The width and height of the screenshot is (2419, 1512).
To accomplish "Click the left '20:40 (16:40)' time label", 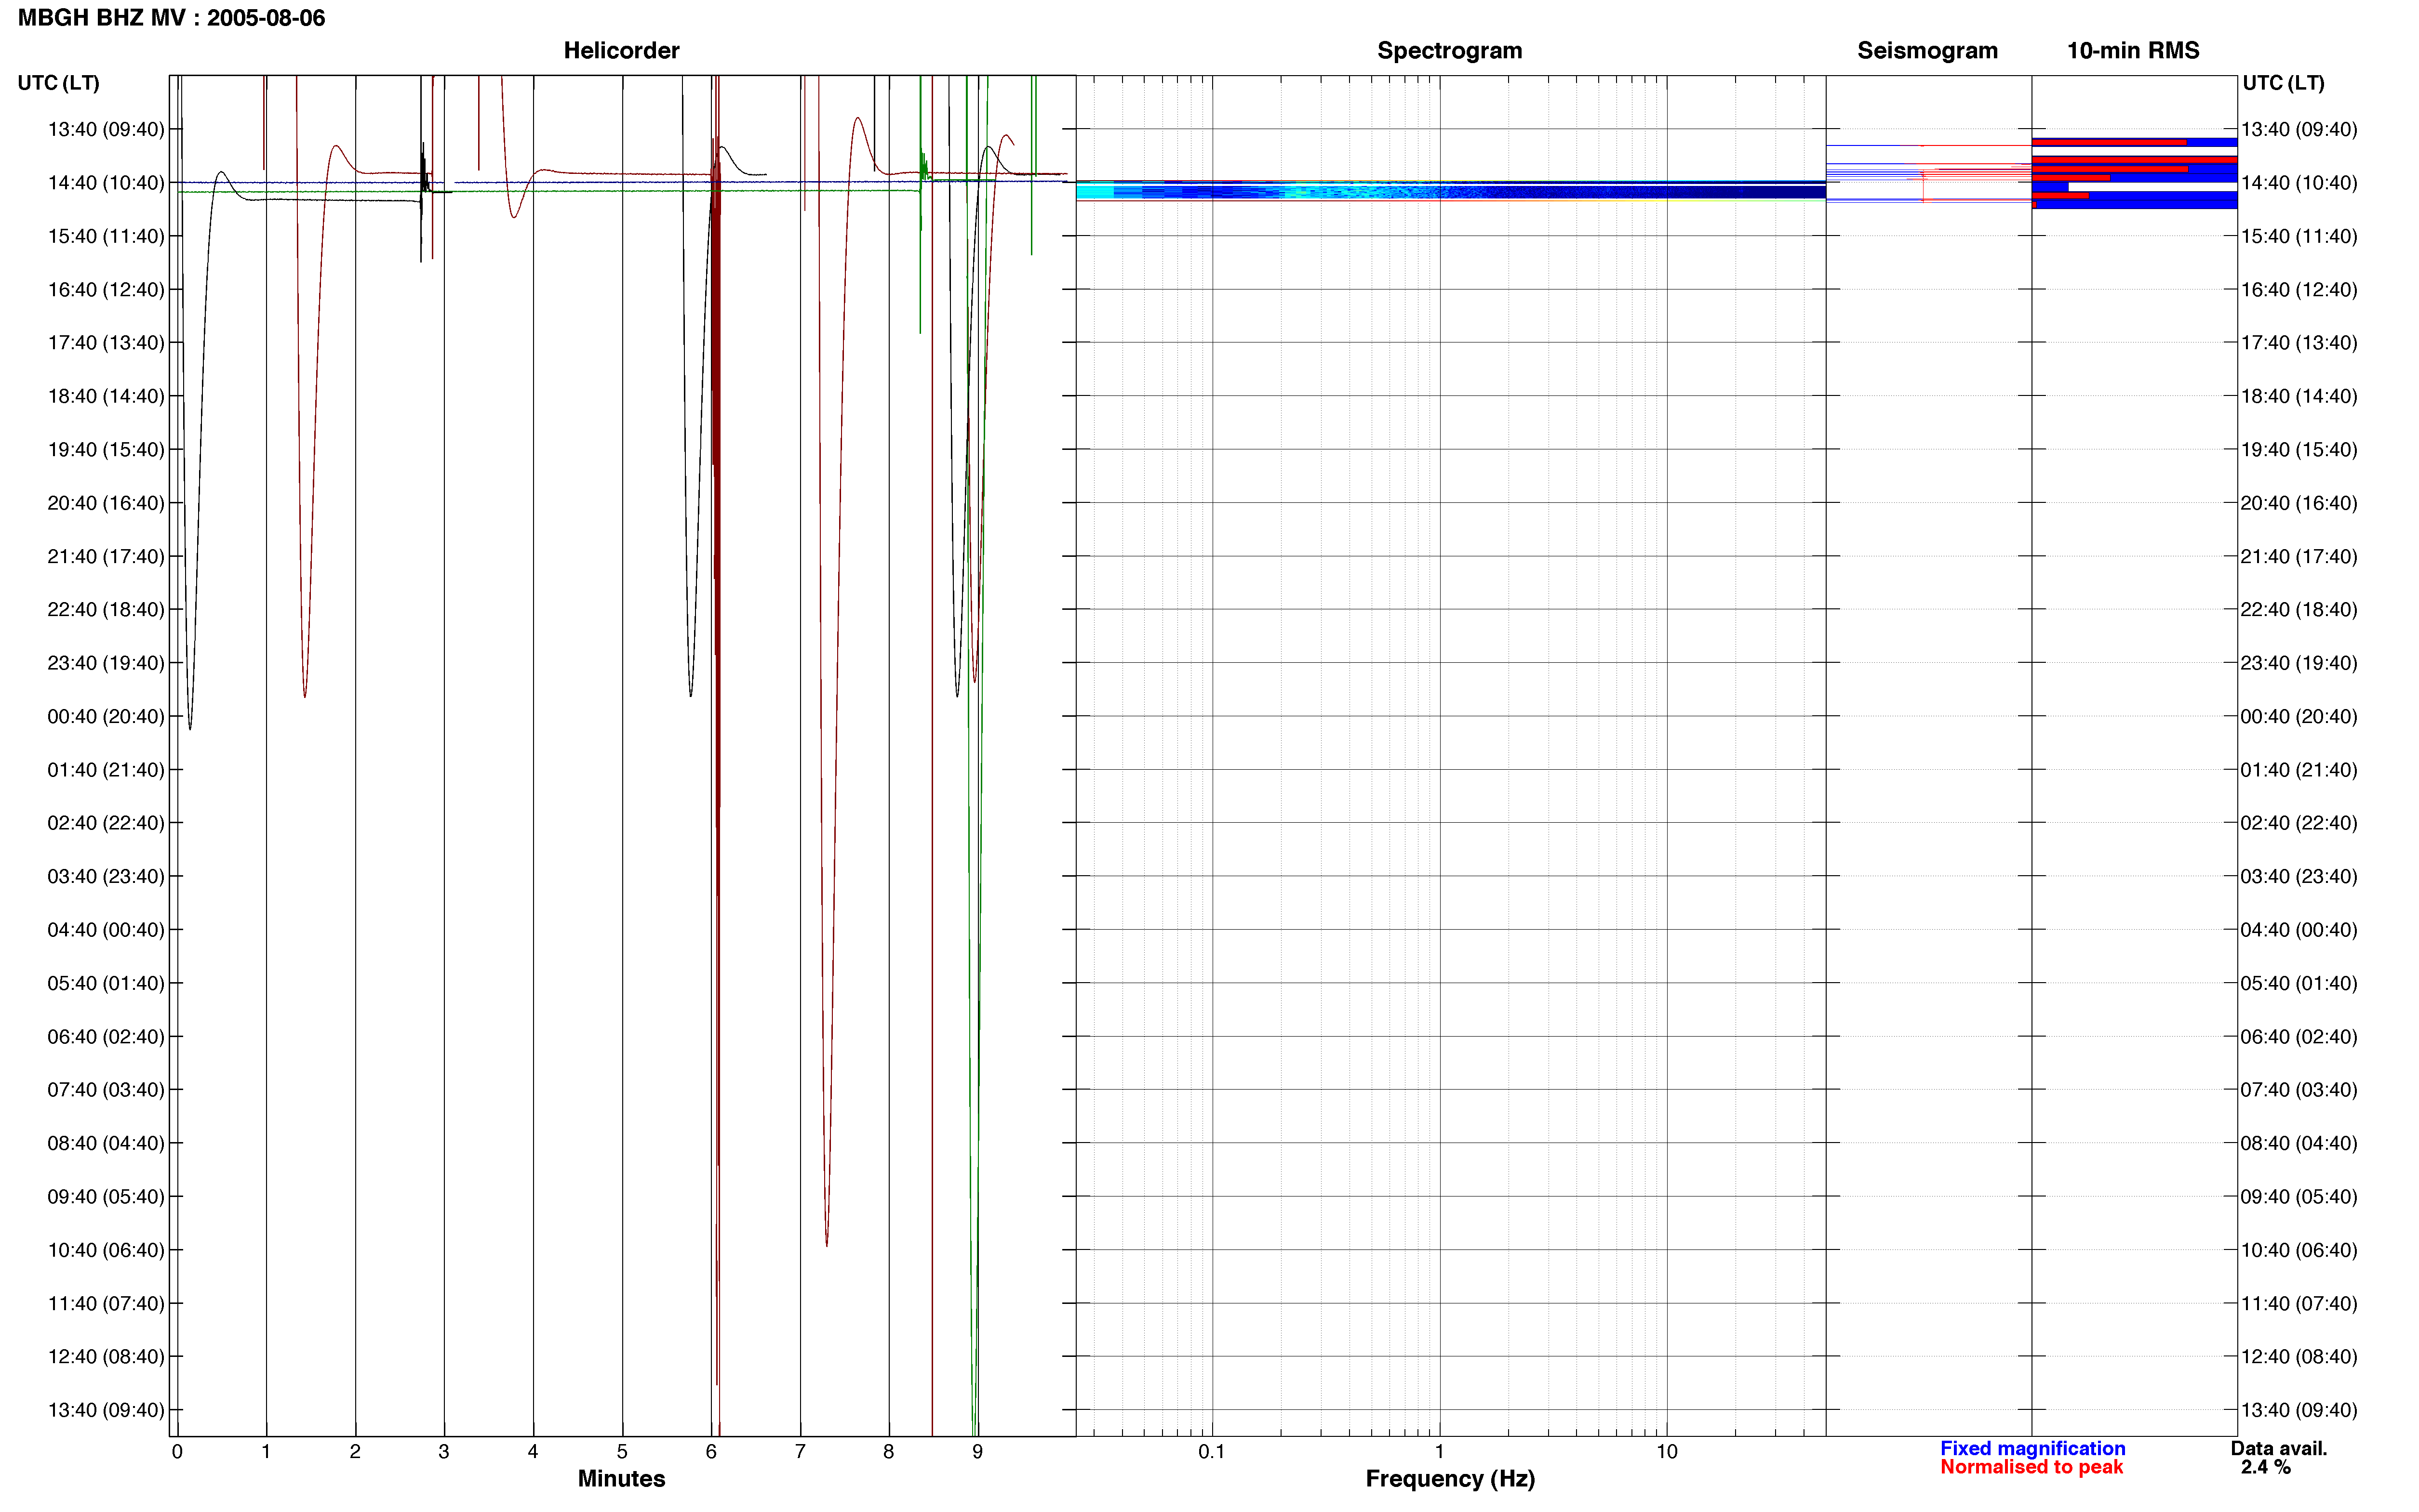I will point(106,503).
